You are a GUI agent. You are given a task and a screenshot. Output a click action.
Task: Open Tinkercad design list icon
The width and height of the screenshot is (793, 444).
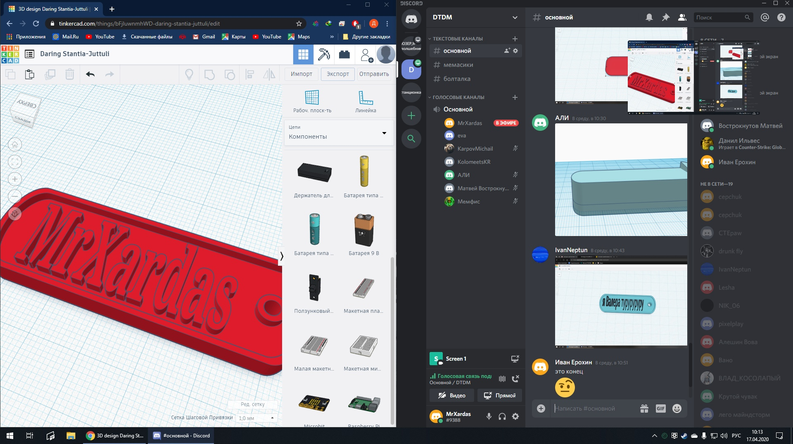(29, 54)
